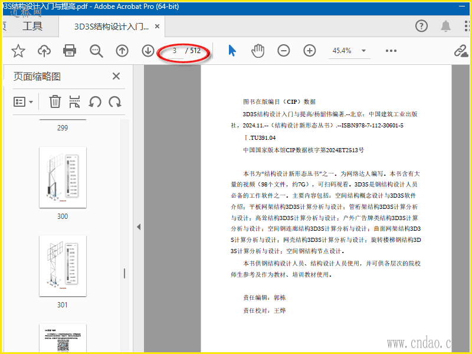Open the extract/split pages tool in thumbnail panel
The width and height of the screenshot is (472, 354).
pos(75,101)
